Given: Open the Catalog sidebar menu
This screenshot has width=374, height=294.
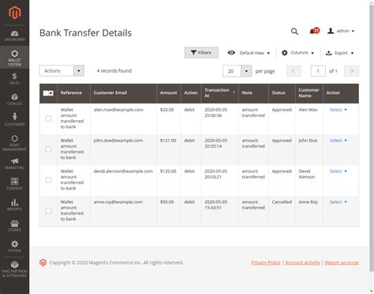Looking at the screenshot, I should pyautogui.click(x=14, y=100).
